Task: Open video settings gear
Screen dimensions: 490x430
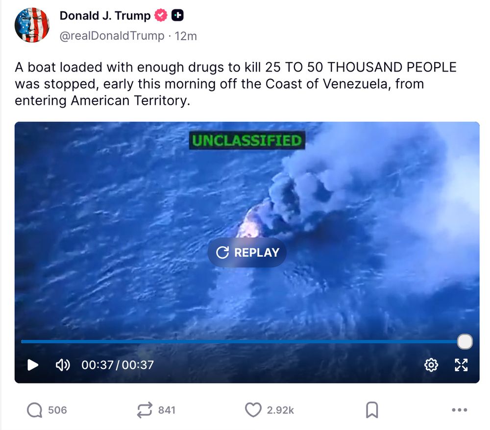Action: (x=431, y=365)
